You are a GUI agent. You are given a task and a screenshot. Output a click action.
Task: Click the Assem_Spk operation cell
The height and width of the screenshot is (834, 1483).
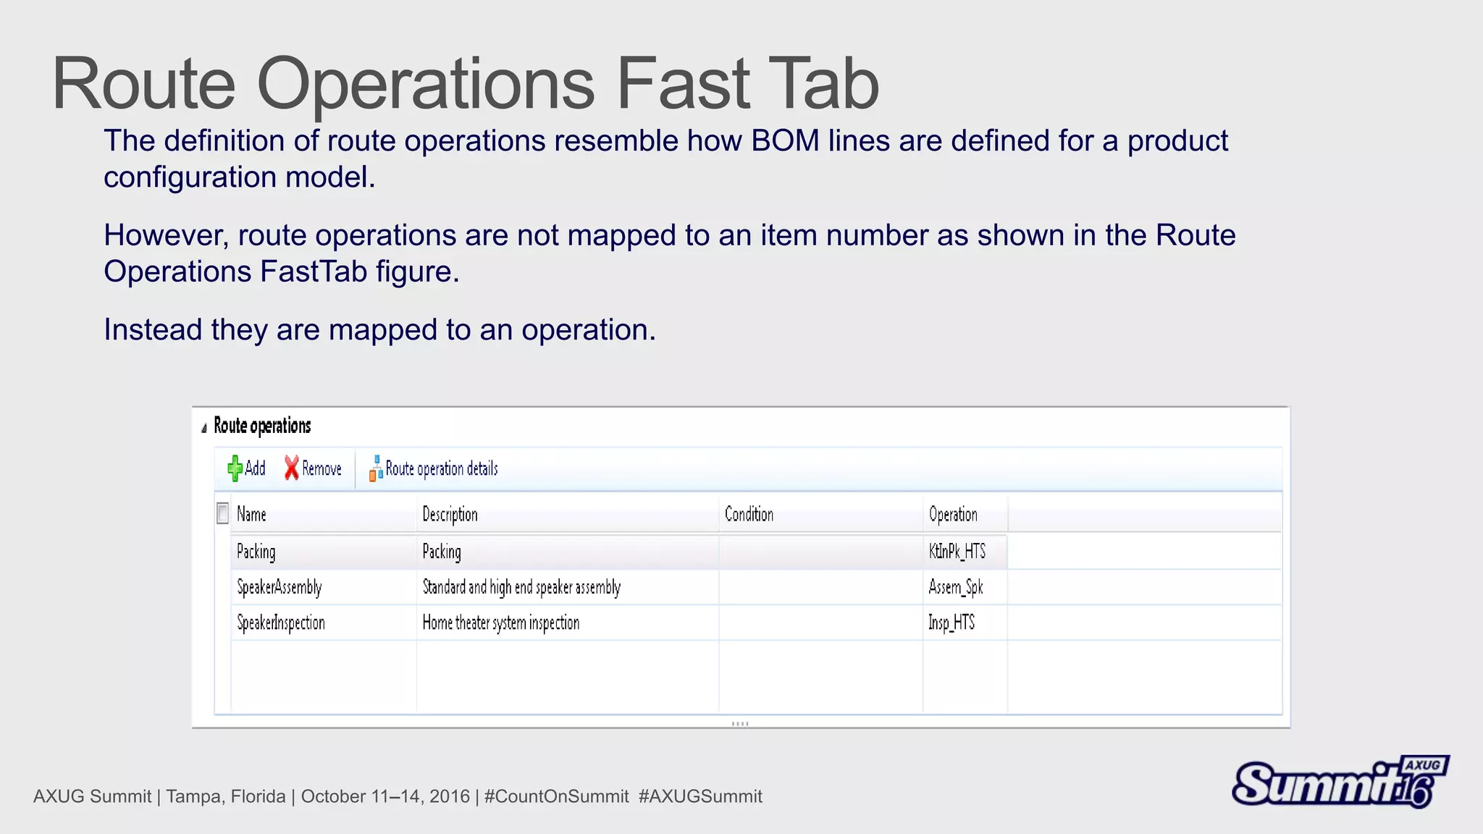(965, 587)
